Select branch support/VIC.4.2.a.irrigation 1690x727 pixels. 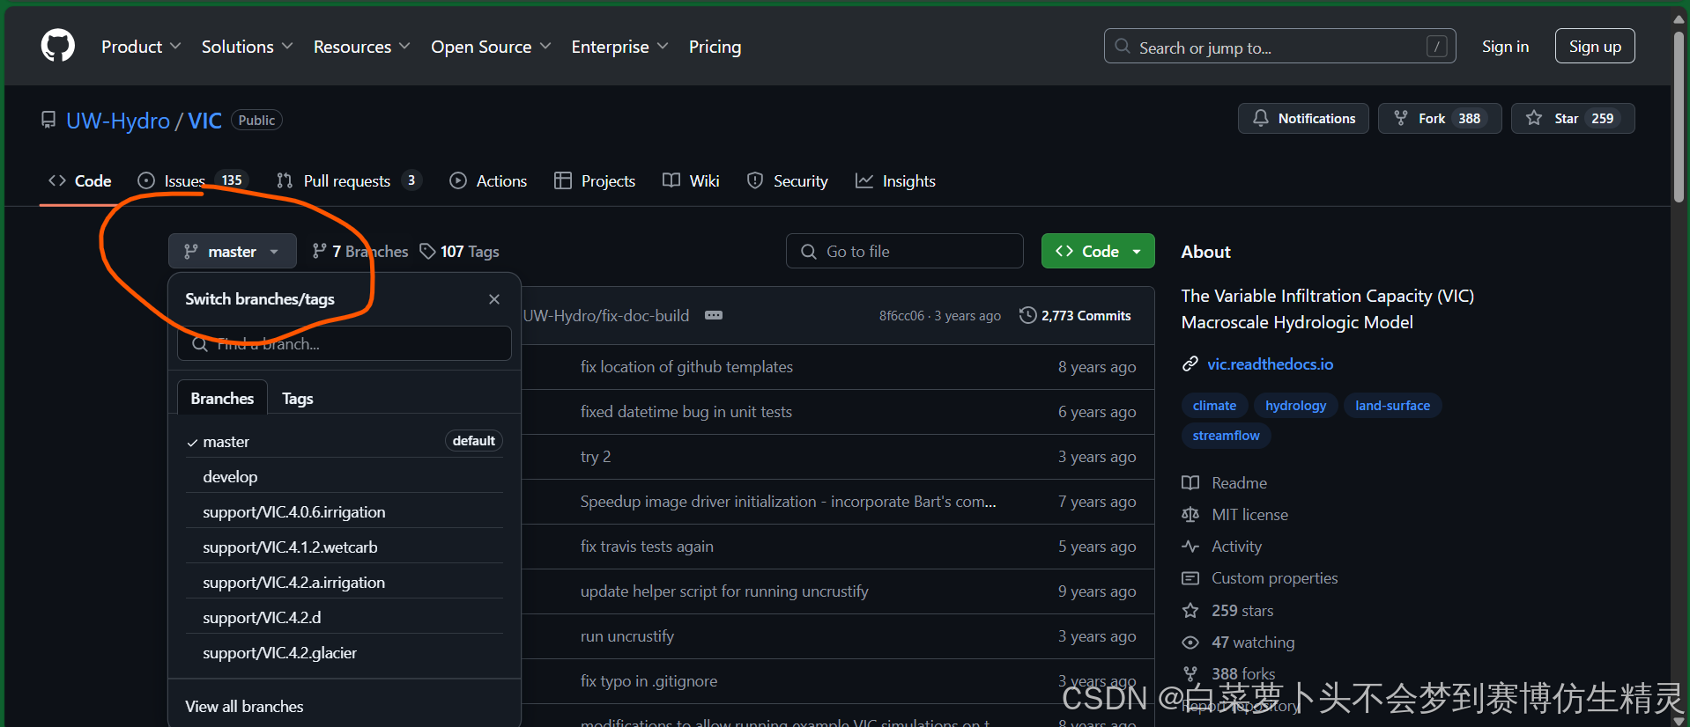[345, 582]
